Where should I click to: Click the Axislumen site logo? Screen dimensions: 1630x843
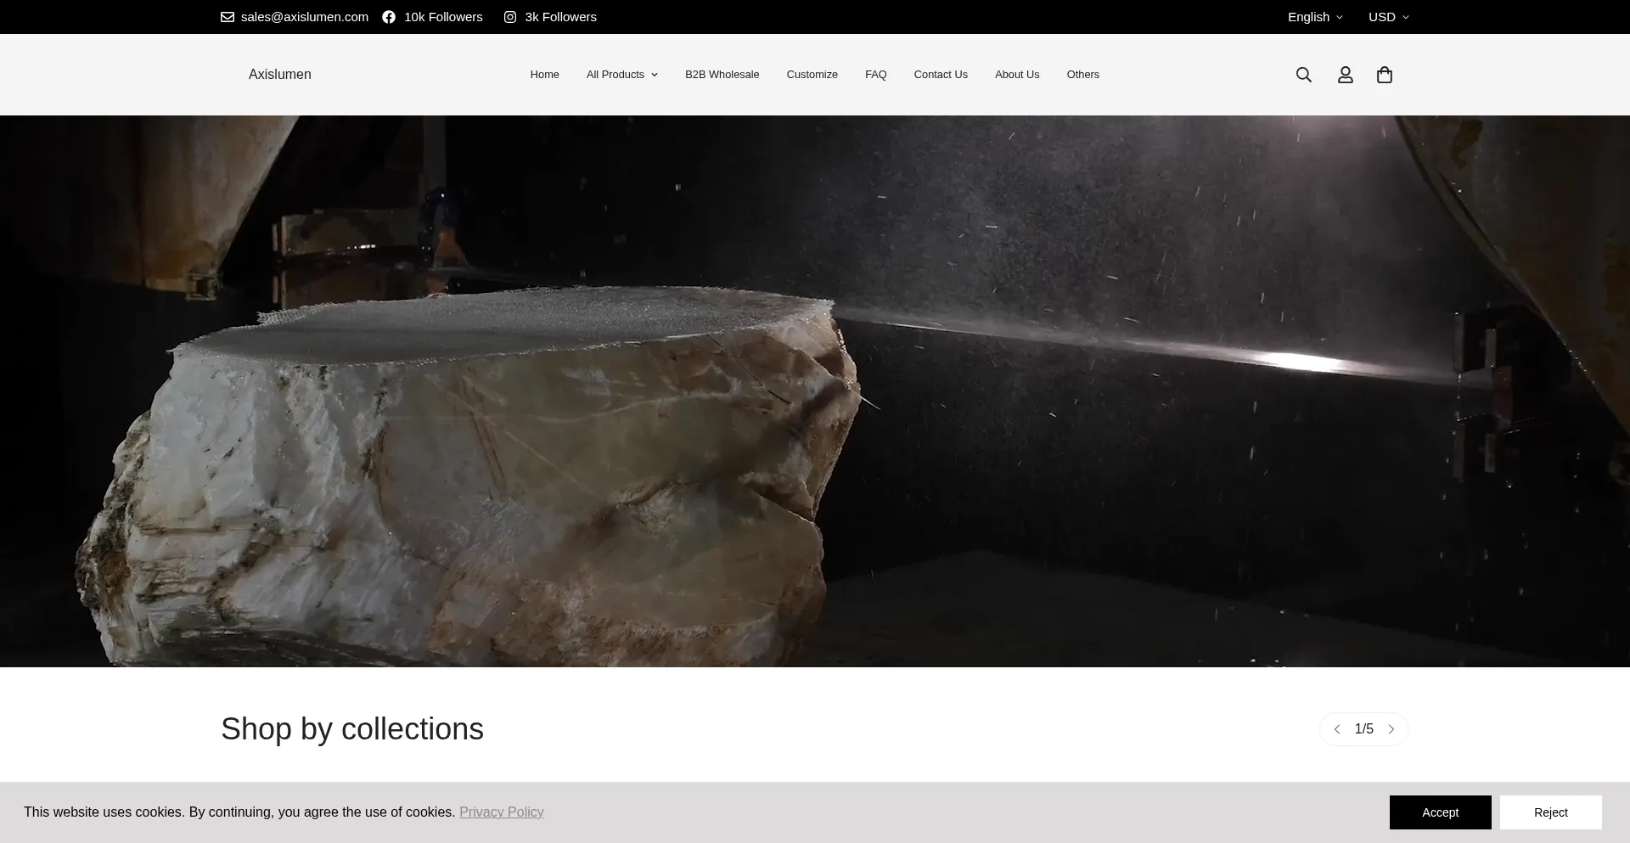tap(279, 75)
